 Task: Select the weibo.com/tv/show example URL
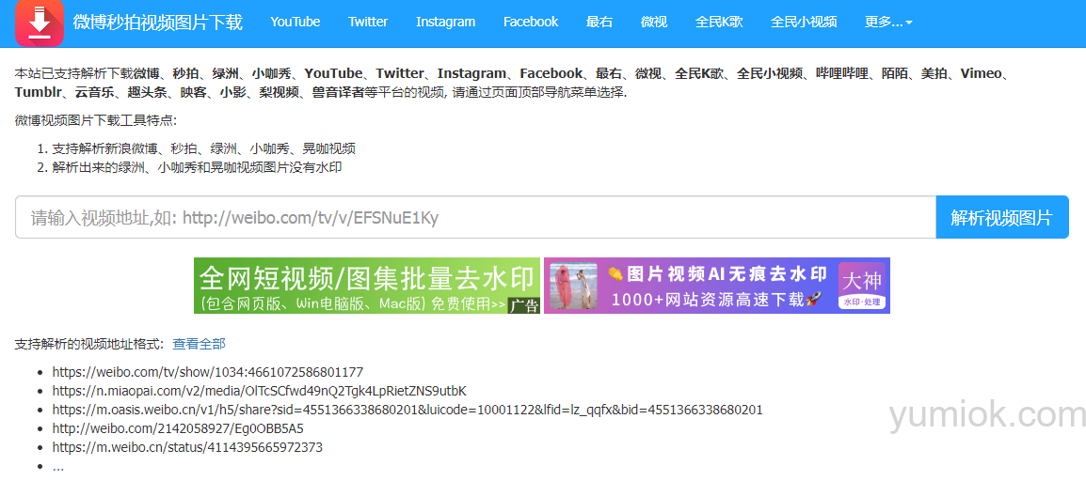click(208, 372)
